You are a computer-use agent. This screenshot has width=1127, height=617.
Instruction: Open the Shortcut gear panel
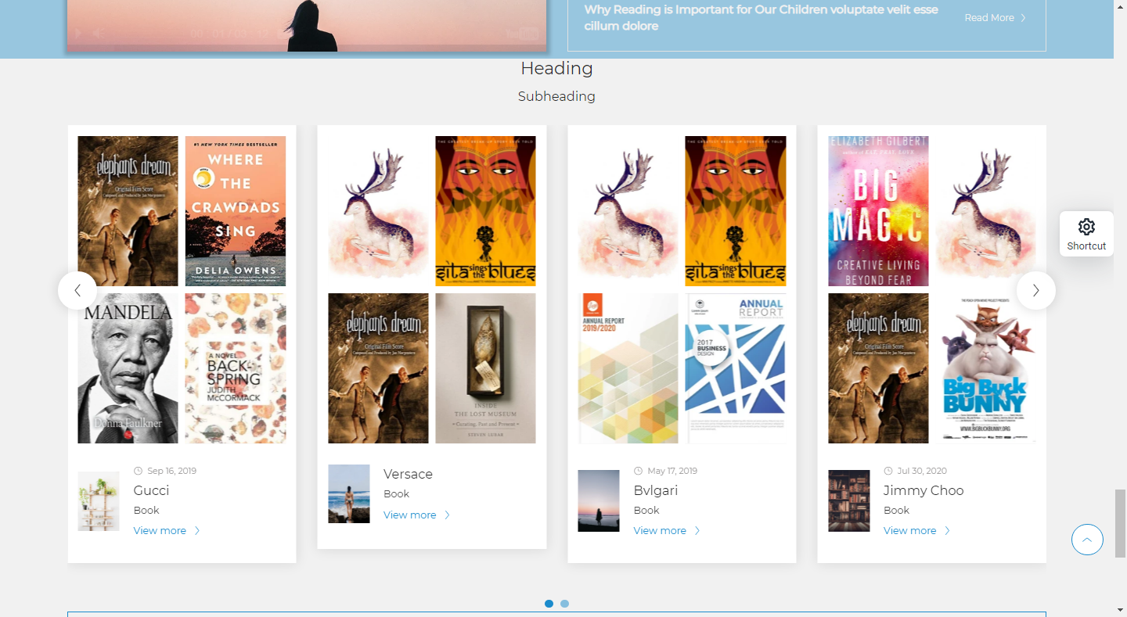(x=1086, y=234)
